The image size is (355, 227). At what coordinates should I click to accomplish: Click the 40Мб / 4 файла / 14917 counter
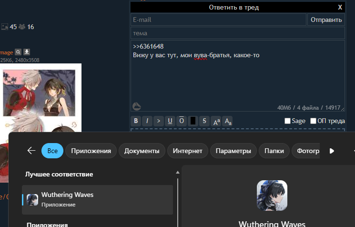(x=309, y=108)
